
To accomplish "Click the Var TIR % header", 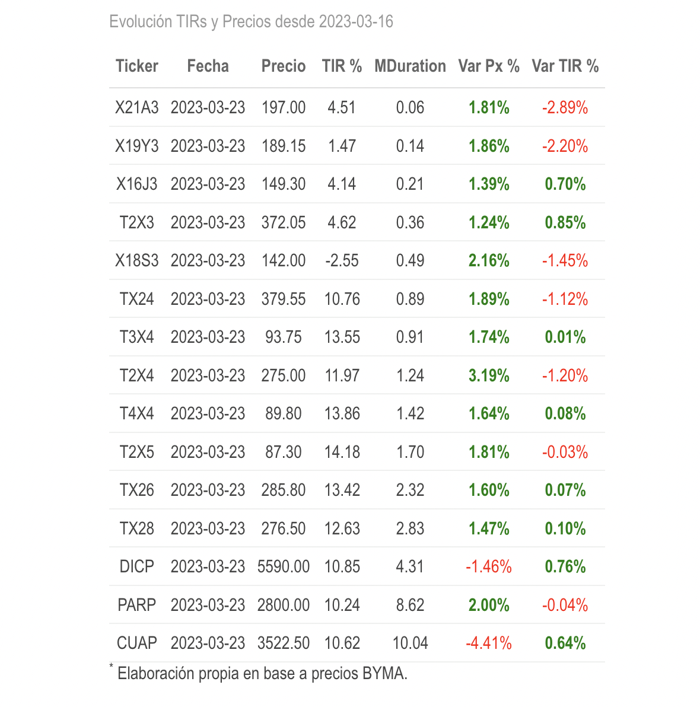I will [565, 66].
